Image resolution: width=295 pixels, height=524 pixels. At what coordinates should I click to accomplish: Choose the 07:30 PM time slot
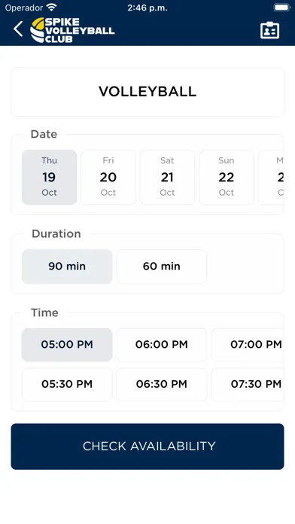point(248,384)
